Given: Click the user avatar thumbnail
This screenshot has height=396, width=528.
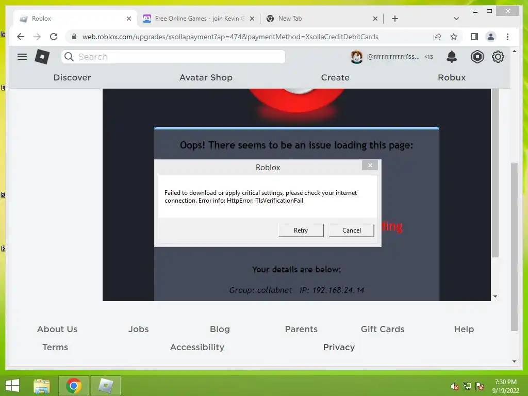Looking at the screenshot, I should click(x=357, y=57).
